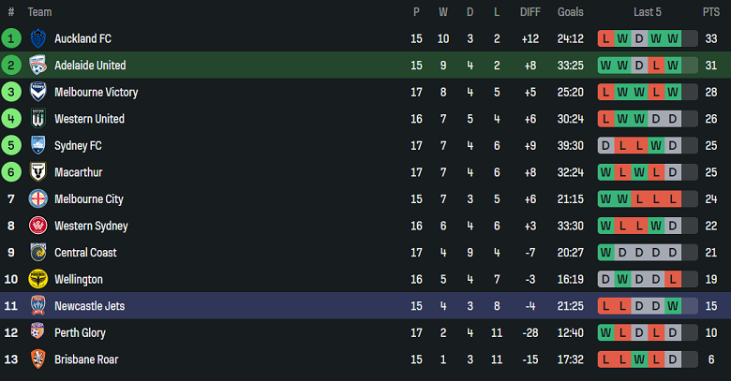Click the Brisbane Roar team logo
The height and width of the screenshot is (381, 731).
pos(38,359)
